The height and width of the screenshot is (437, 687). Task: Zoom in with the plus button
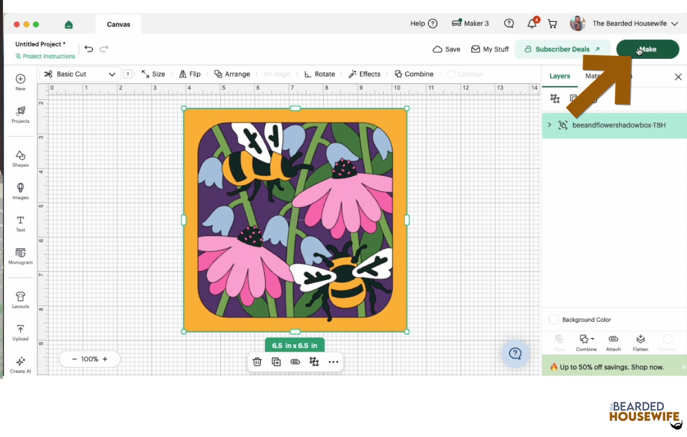pos(105,359)
